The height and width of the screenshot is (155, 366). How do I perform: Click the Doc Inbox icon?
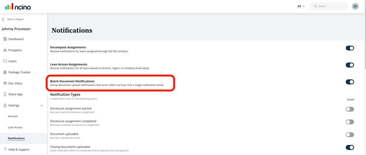[5, 83]
